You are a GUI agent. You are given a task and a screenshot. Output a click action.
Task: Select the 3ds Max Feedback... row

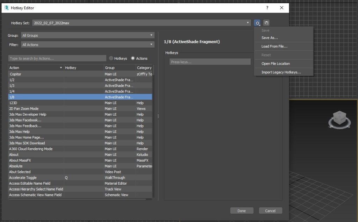(x=80, y=126)
